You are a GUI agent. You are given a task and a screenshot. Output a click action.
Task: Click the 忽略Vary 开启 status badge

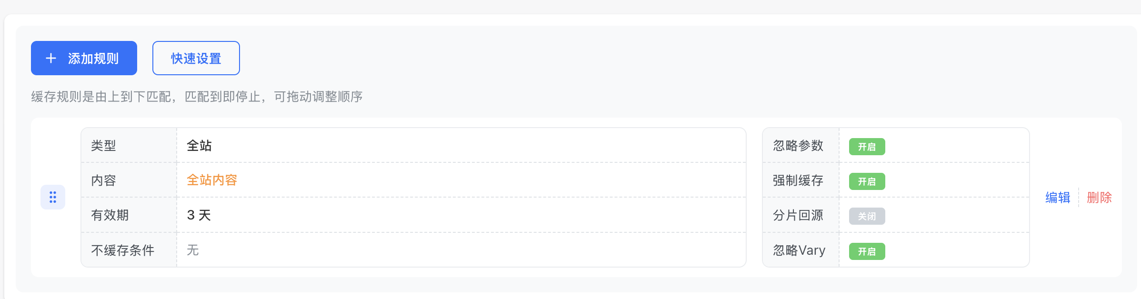(x=867, y=251)
